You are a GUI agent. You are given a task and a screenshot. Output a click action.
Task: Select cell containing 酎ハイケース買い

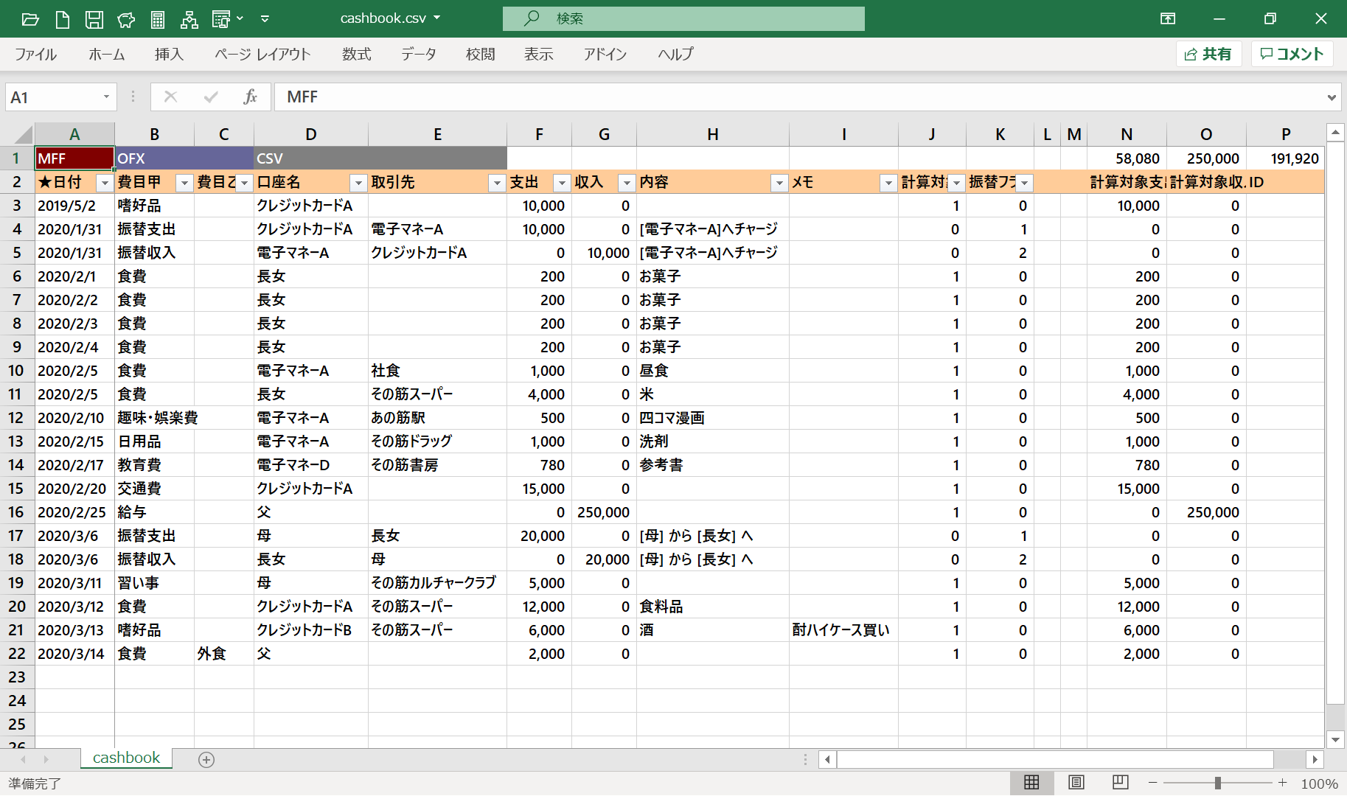(843, 630)
